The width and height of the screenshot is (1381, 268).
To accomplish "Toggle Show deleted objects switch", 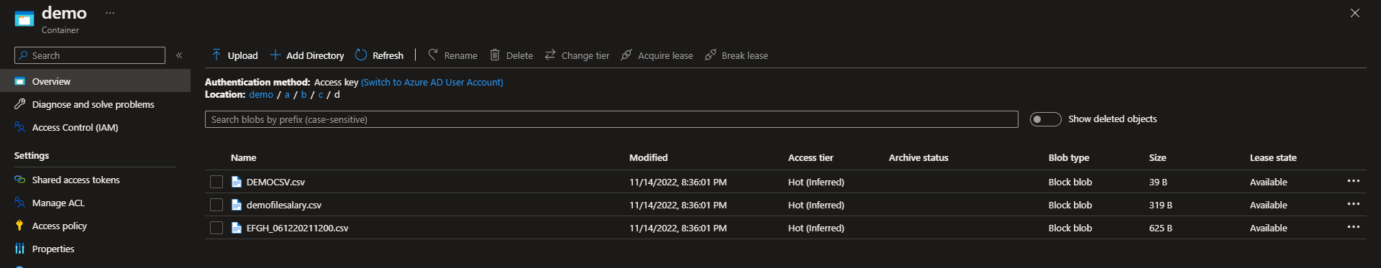I will (x=1045, y=119).
